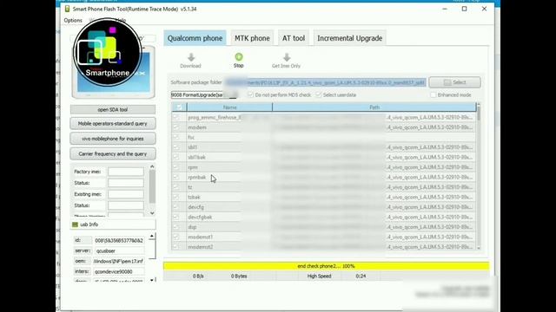Toggle the select-all checkbox in table header
Image resolution: width=556 pixels, height=312 pixels.
(179, 107)
